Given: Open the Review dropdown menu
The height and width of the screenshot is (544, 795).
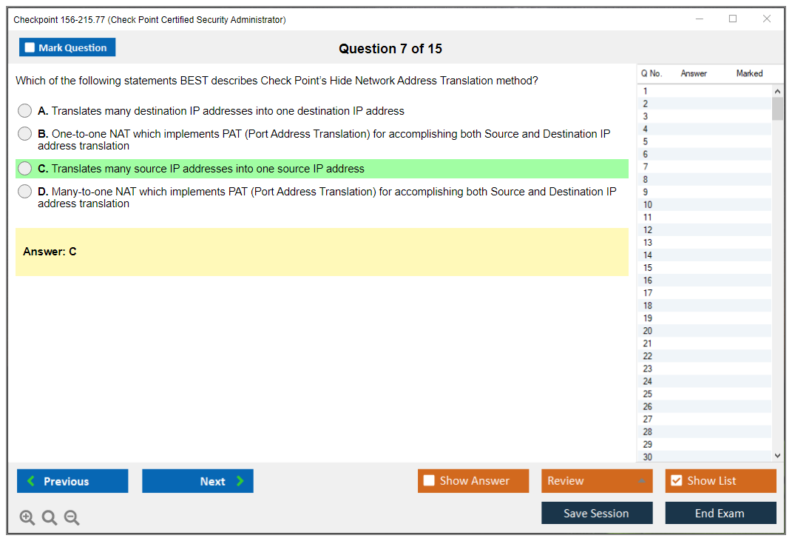Looking at the screenshot, I should [596, 481].
